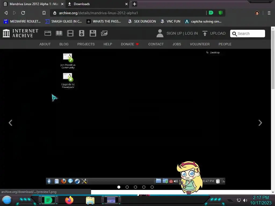275x206 pixels.
Task: Open the green chat app on the taskbar
Action: [x=48, y=200]
